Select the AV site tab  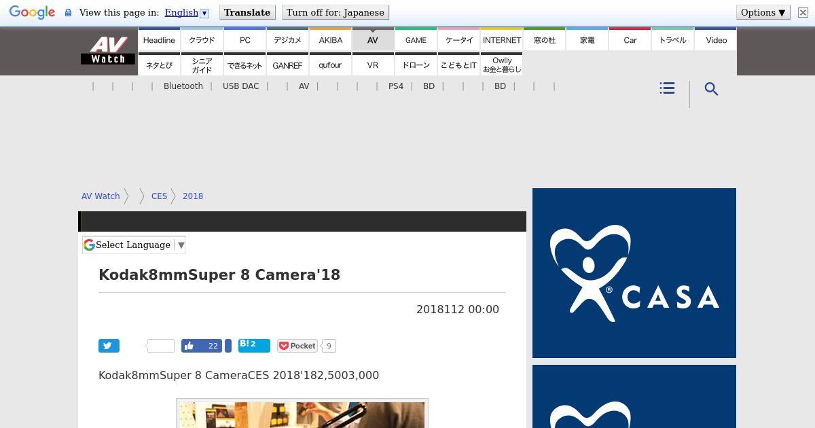click(x=373, y=40)
